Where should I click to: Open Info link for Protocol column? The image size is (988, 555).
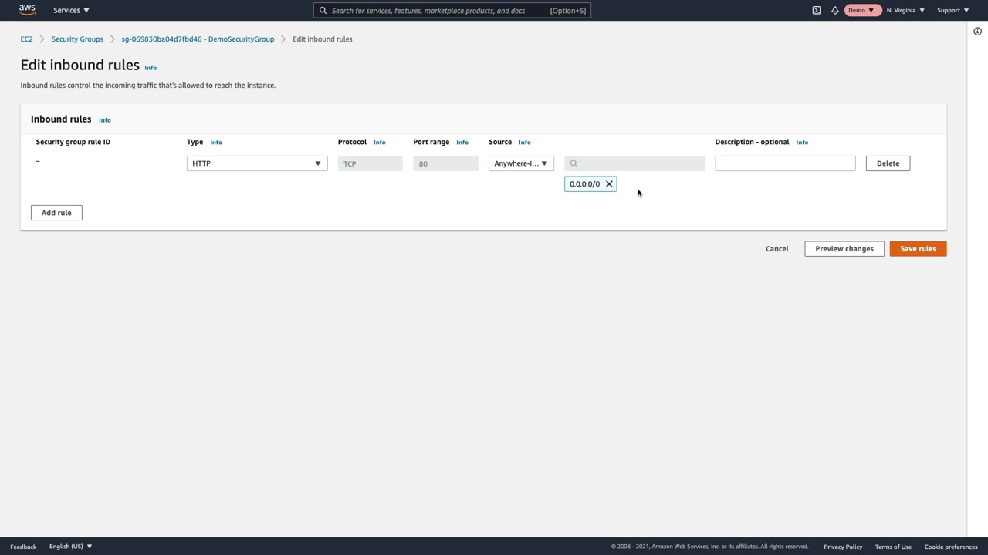380,143
